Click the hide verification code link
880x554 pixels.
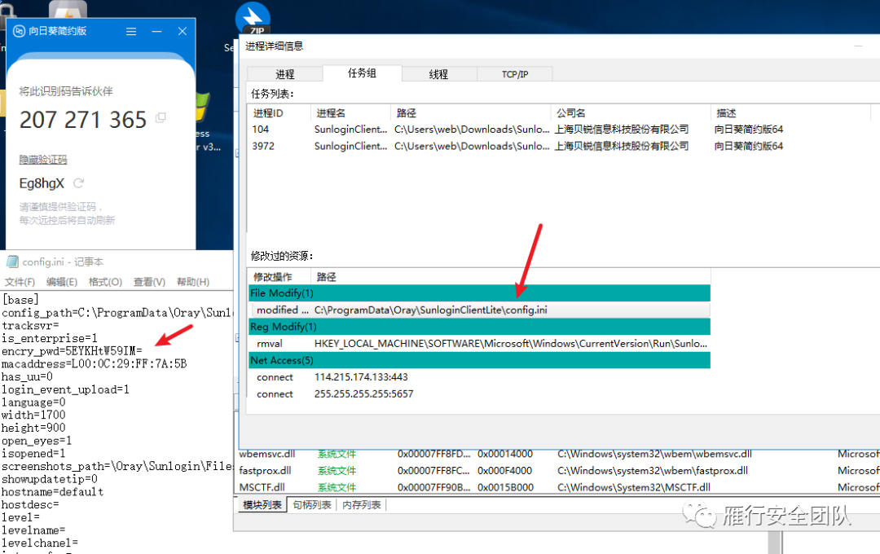tap(42, 160)
